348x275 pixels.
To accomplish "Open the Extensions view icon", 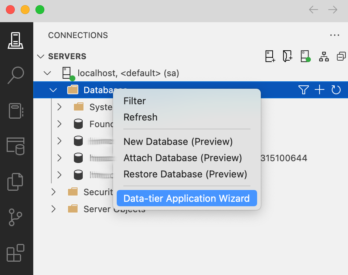I will pyautogui.click(x=16, y=253).
